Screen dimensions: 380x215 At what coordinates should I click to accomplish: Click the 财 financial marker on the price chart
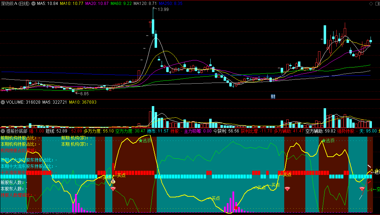[x=273, y=97]
